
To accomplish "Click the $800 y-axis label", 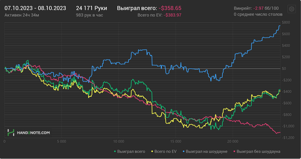I will (286, 23).
